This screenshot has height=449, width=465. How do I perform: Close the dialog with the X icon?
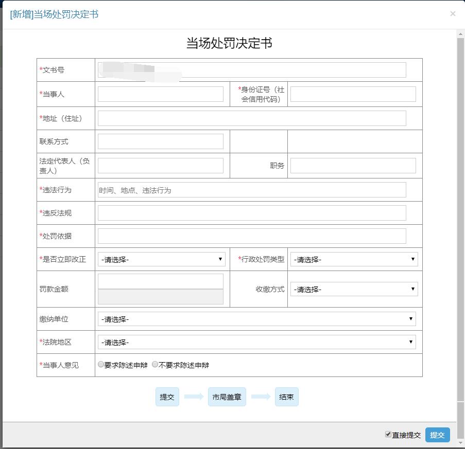pyautogui.click(x=453, y=14)
